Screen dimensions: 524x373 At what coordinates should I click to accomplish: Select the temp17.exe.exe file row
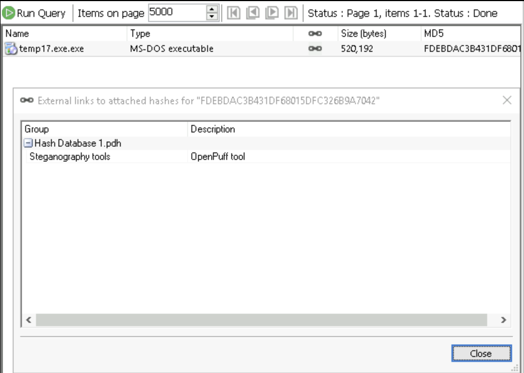(262, 49)
